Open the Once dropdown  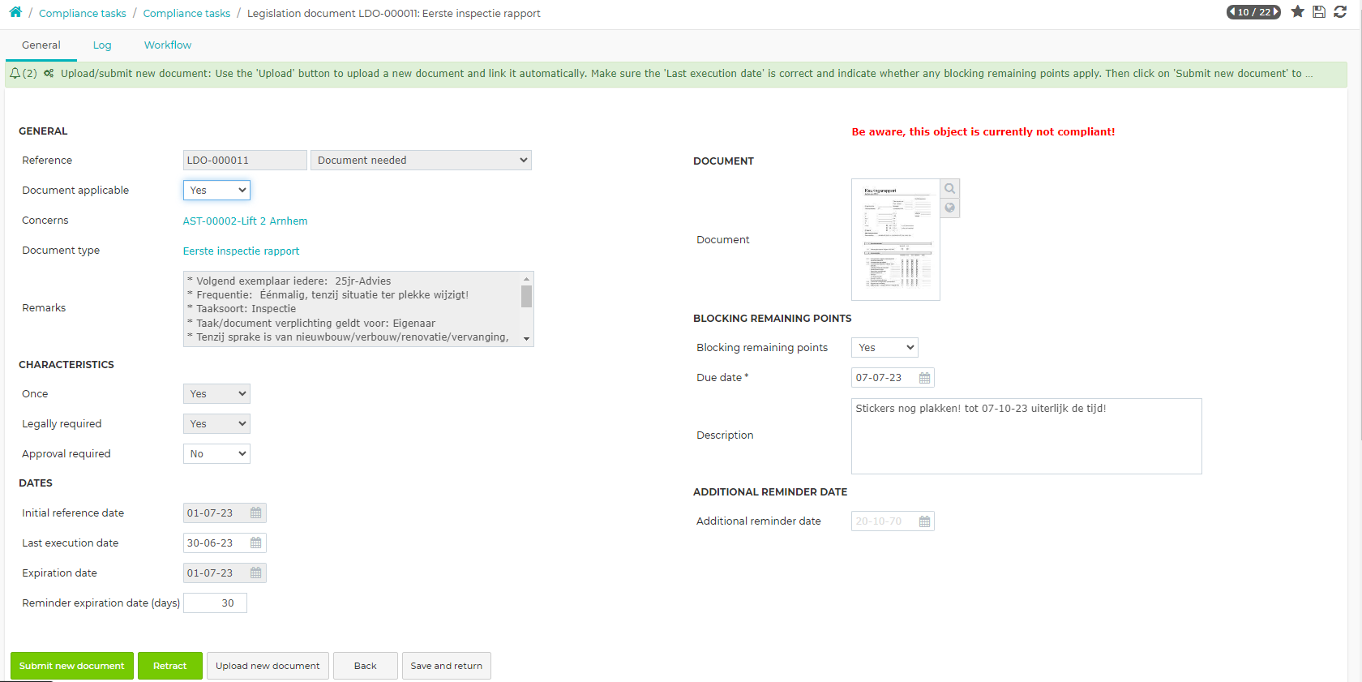pos(216,394)
